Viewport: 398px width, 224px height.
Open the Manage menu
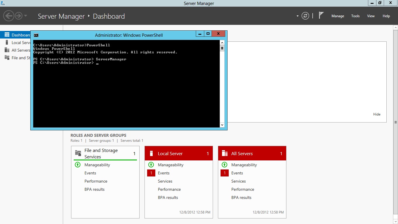point(338,16)
